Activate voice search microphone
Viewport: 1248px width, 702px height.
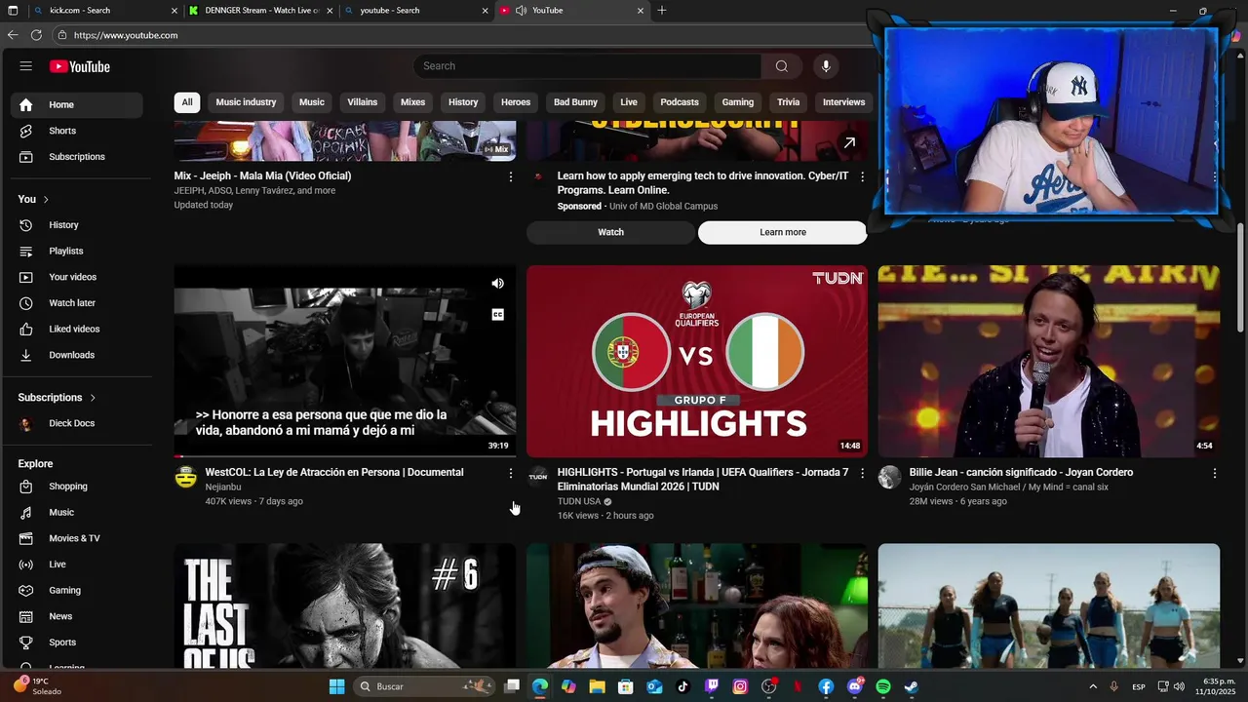click(x=826, y=66)
